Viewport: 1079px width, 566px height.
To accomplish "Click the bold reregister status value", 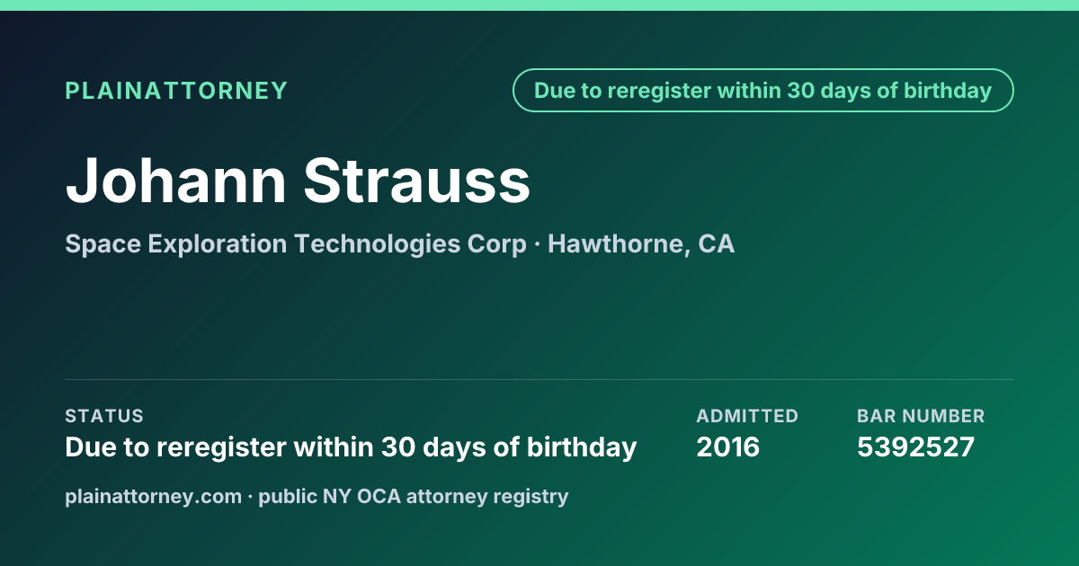I will pyautogui.click(x=351, y=447).
